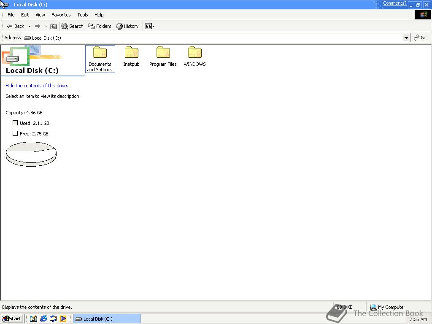The width and height of the screenshot is (432, 324).
Task: Open the History pane
Action: coord(127,26)
